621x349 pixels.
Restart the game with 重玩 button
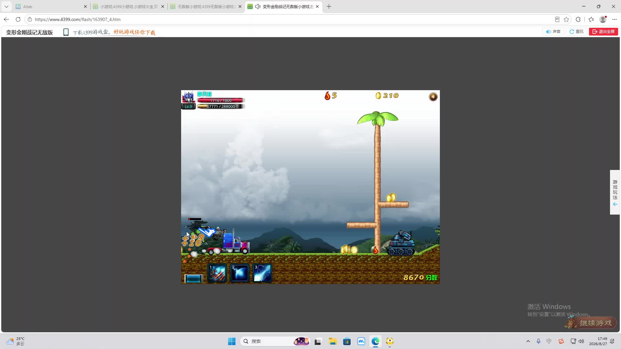point(576,32)
